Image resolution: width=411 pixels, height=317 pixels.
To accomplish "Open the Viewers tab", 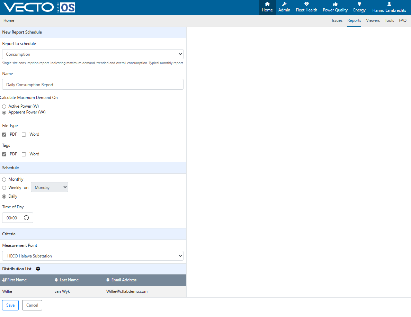I will (x=373, y=20).
